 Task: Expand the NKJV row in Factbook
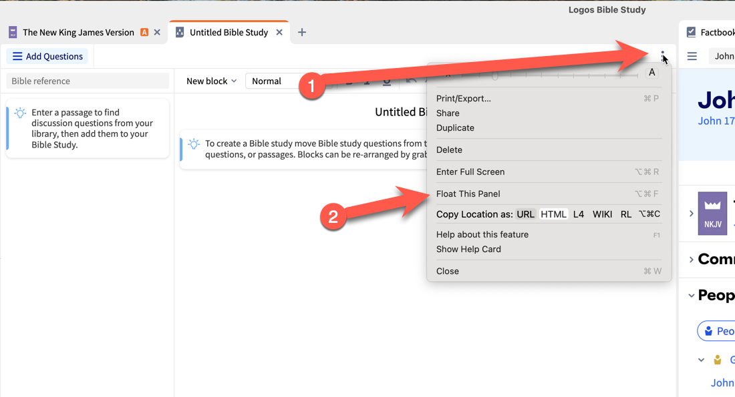(x=691, y=214)
